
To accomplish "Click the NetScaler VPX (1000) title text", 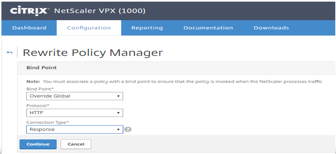I will point(100,11).
